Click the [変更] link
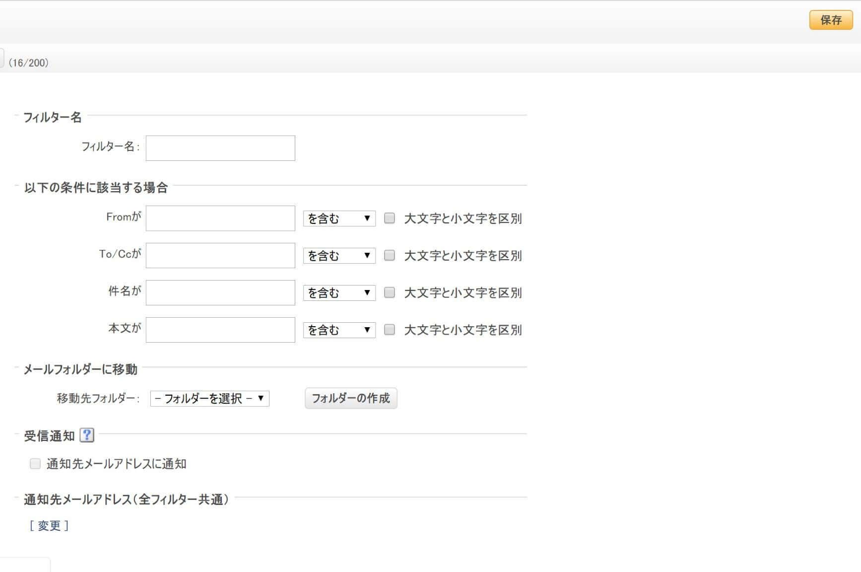Viewport: 861px width, 572px height. click(49, 526)
